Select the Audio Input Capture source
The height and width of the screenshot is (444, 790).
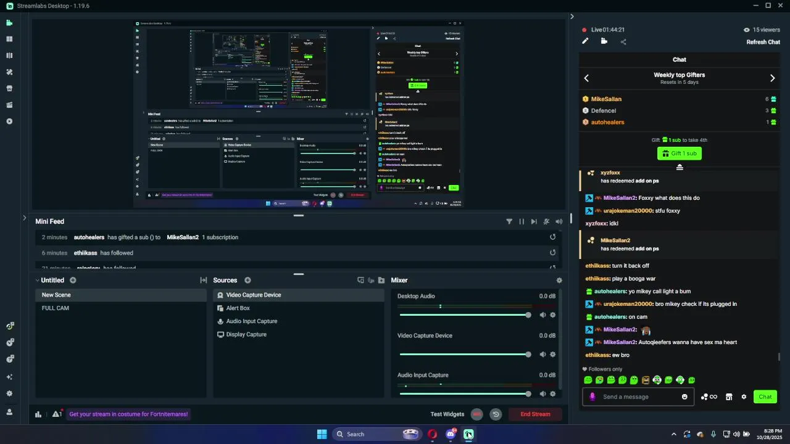click(299, 321)
